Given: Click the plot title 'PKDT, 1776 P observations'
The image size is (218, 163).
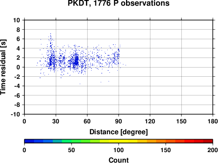Looking at the screenshot, I should pyautogui.click(x=119, y=3).
